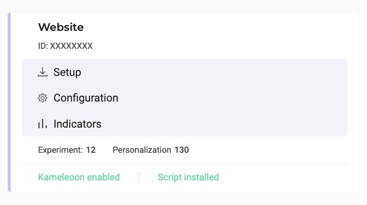Click the divider between the status labels
The width and height of the screenshot is (367, 205).
tap(139, 177)
